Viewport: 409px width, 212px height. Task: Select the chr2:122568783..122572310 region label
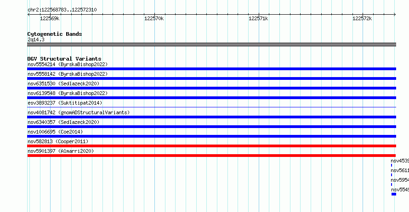click(62, 10)
